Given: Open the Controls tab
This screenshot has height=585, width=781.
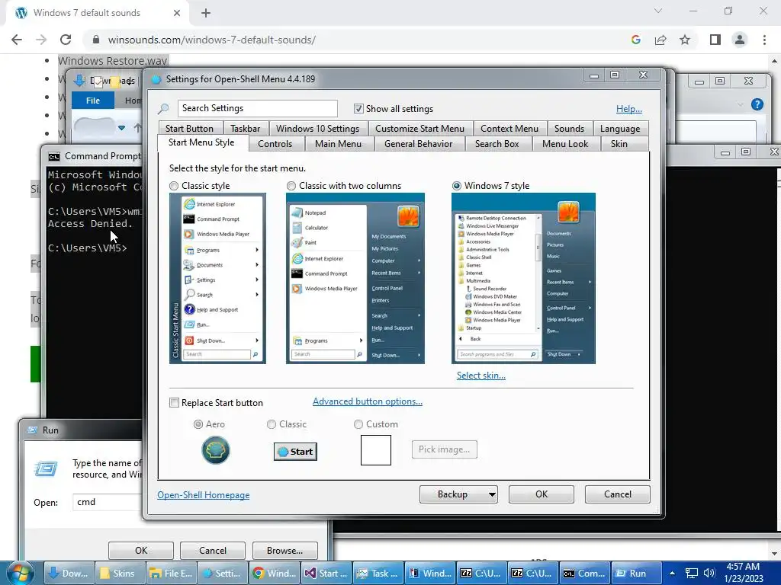Looking at the screenshot, I should (x=275, y=144).
